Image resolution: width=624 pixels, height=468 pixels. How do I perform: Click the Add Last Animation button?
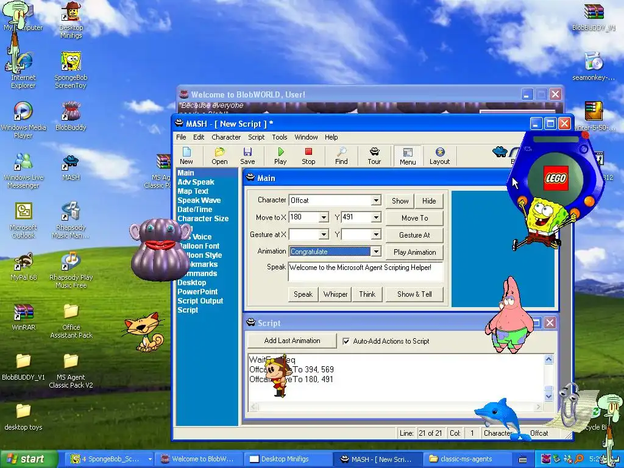(x=292, y=341)
